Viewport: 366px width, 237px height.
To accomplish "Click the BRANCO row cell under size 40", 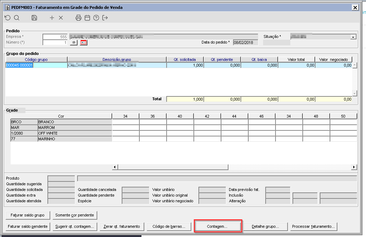I will click(180, 122).
